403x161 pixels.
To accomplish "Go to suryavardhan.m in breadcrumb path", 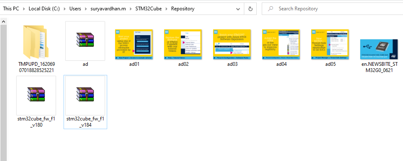I will pos(108,9).
